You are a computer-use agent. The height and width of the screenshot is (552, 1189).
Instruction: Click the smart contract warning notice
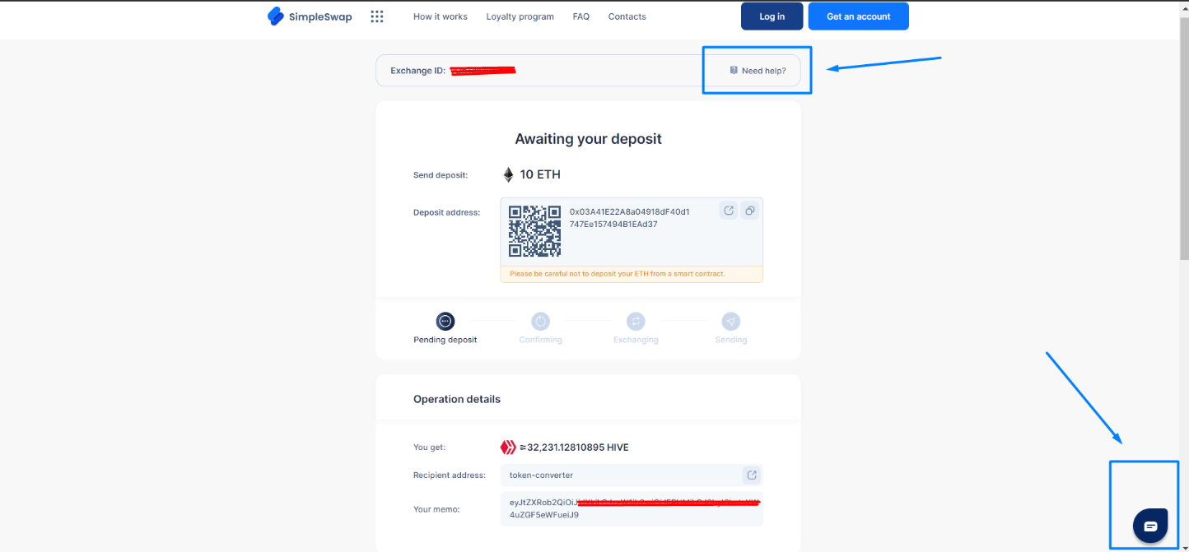click(632, 274)
